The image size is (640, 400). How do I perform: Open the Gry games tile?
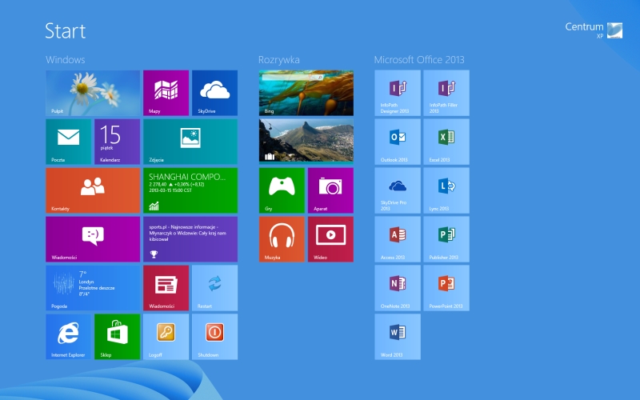[282, 190]
